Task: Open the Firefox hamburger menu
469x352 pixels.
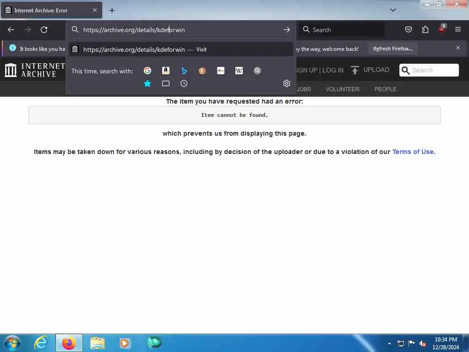Action: (458, 29)
